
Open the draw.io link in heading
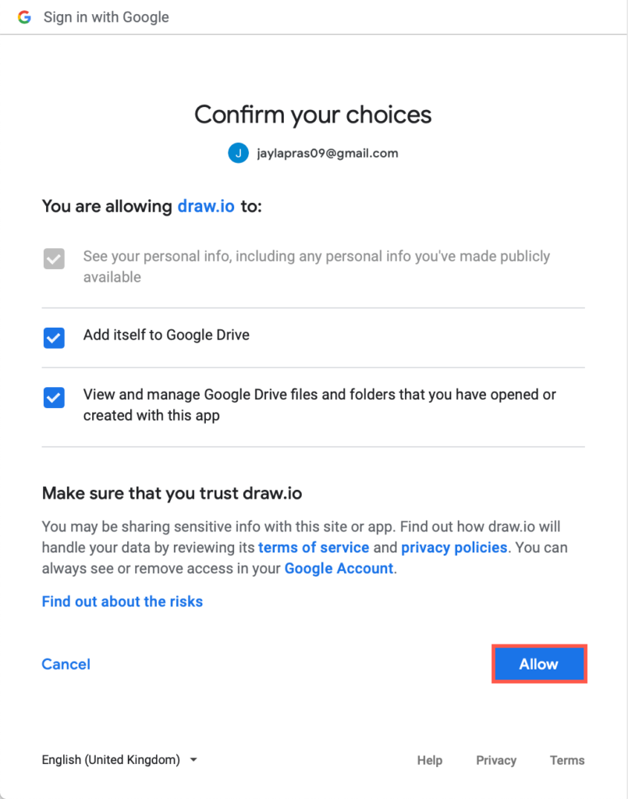pos(206,207)
